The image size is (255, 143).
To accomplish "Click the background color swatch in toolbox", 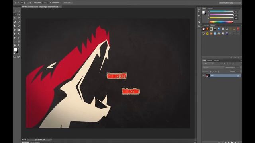I will point(17,52).
